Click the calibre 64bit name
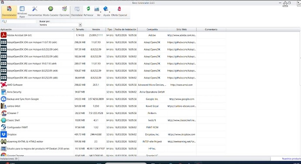Screen dimensions: 301x164 tap(14, 106)
